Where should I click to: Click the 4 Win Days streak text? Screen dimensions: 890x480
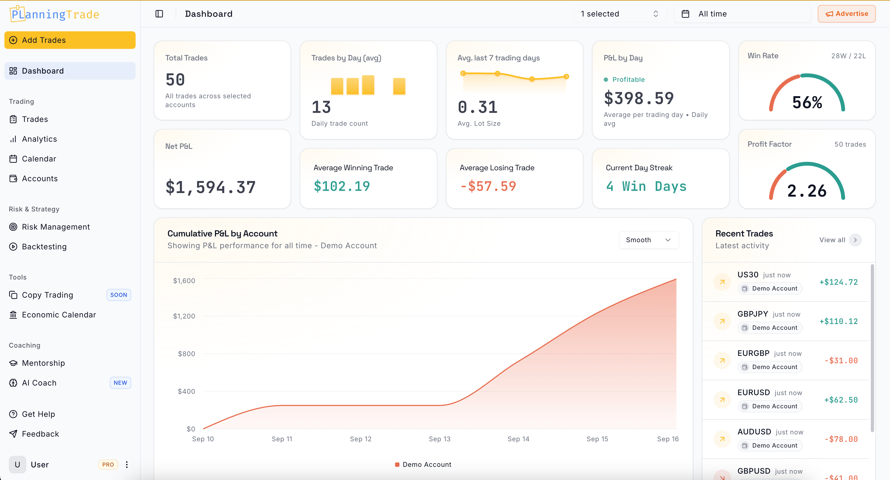point(646,186)
